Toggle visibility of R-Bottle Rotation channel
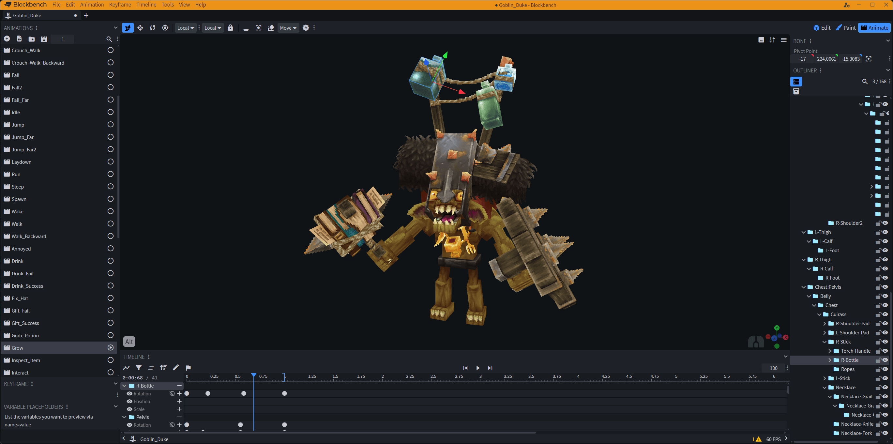This screenshot has width=893, height=444. [x=129, y=394]
